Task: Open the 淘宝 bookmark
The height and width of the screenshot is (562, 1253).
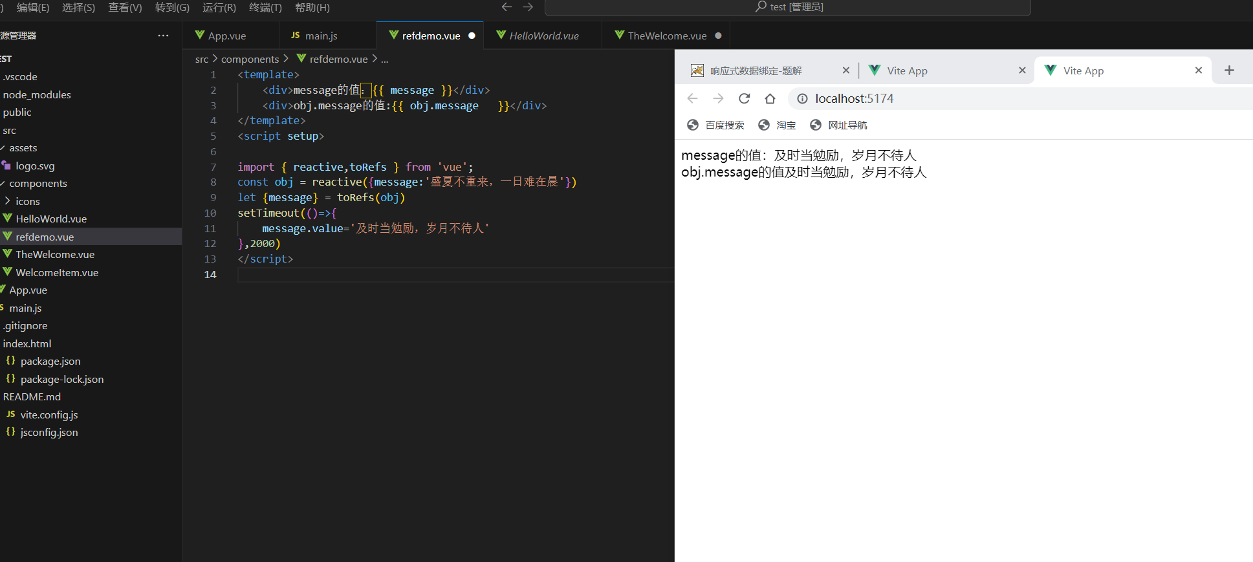Action: pos(777,125)
